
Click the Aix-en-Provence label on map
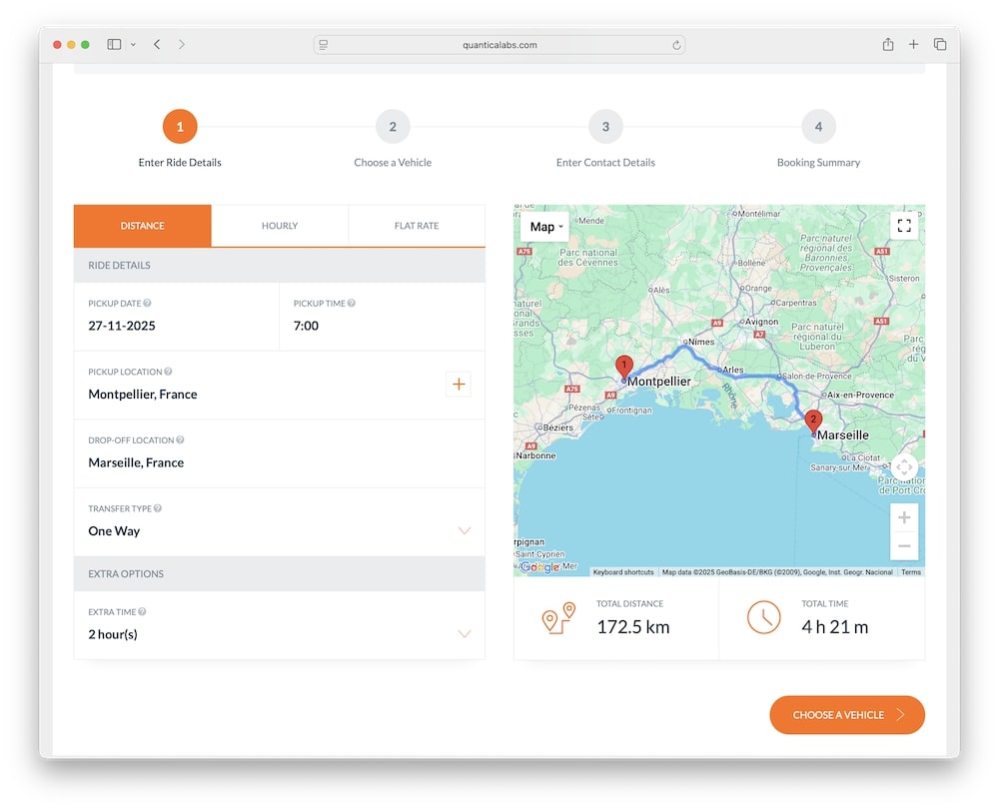click(860, 395)
